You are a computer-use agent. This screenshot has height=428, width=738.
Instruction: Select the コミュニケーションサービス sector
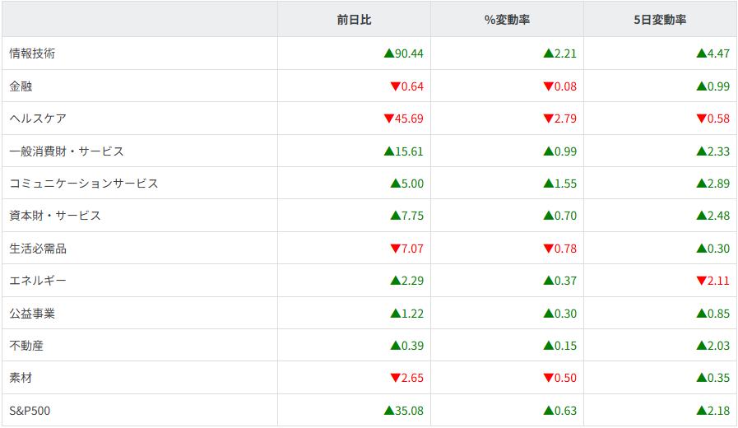(x=83, y=184)
